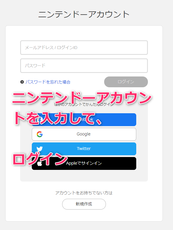The image size is (173, 230).
Task: Click the pink トを入力して、 overlay line
Action: 57,118
